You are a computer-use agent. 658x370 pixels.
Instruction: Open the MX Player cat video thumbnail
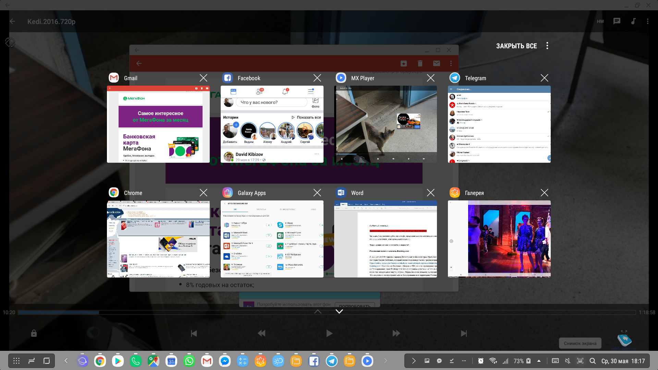click(386, 124)
